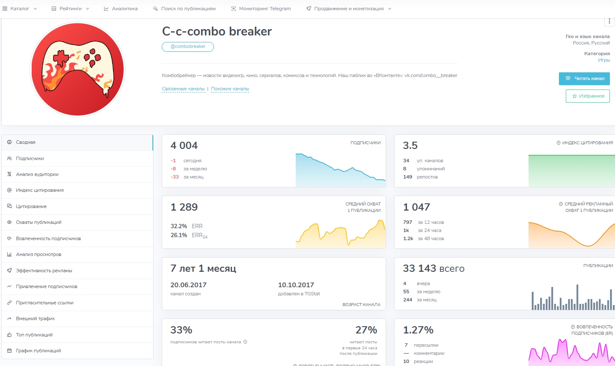The image size is (615, 366).
Task: Click the Эффективность рекламы rocket icon
Action: point(9,271)
